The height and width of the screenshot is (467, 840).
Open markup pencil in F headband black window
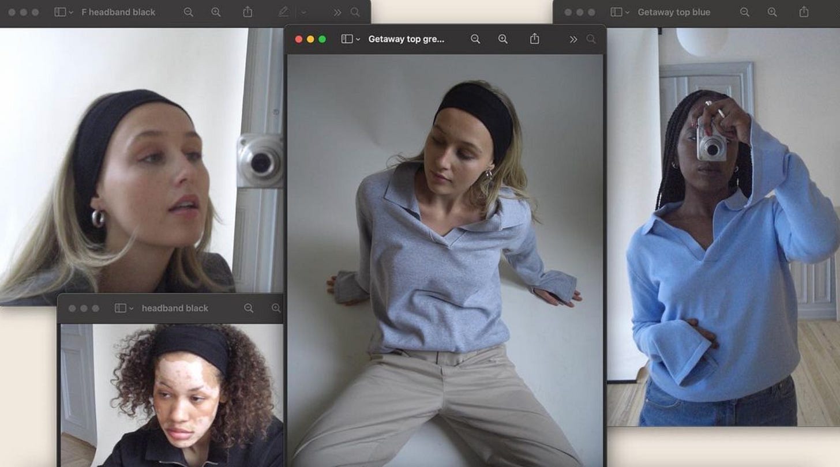click(283, 12)
